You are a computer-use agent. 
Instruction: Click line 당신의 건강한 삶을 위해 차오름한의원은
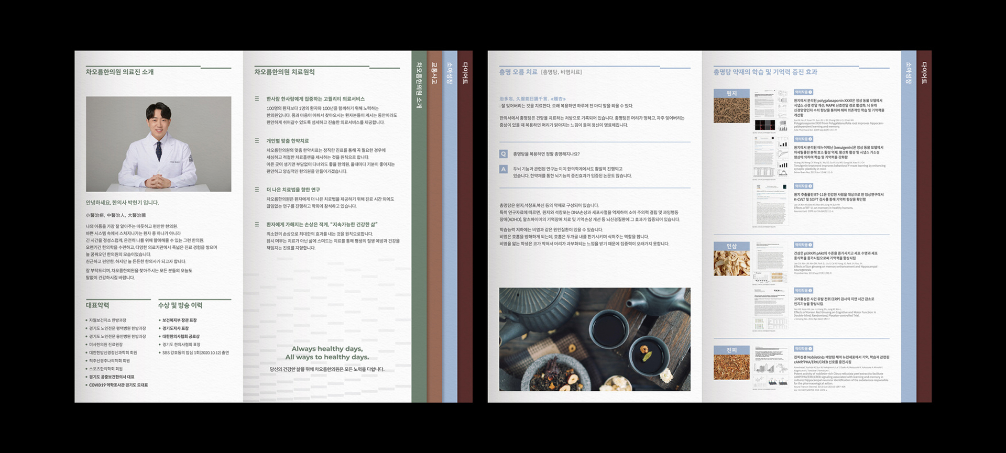tap(327, 369)
